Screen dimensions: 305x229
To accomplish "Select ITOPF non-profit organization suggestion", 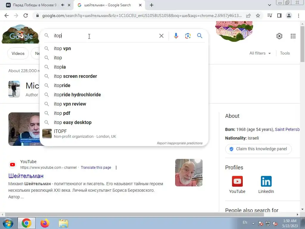I will point(124,134).
